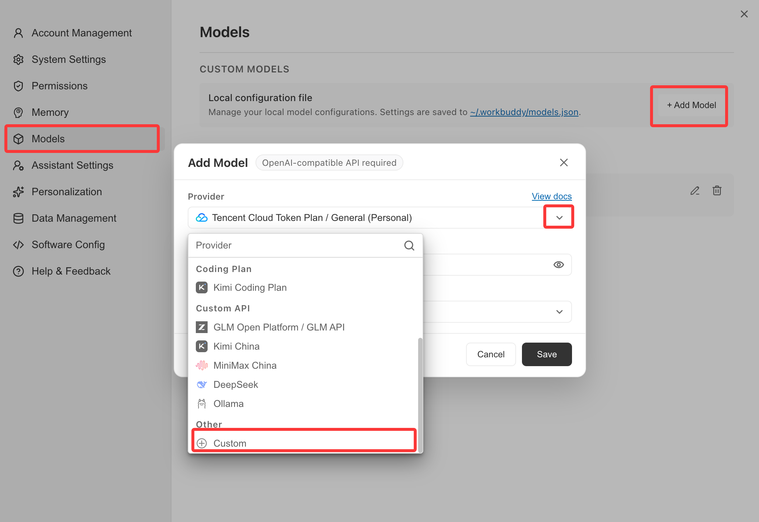The height and width of the screenshot is (522, 759).
Task: Select DeepSeek provider
Action: click(303, 385)
